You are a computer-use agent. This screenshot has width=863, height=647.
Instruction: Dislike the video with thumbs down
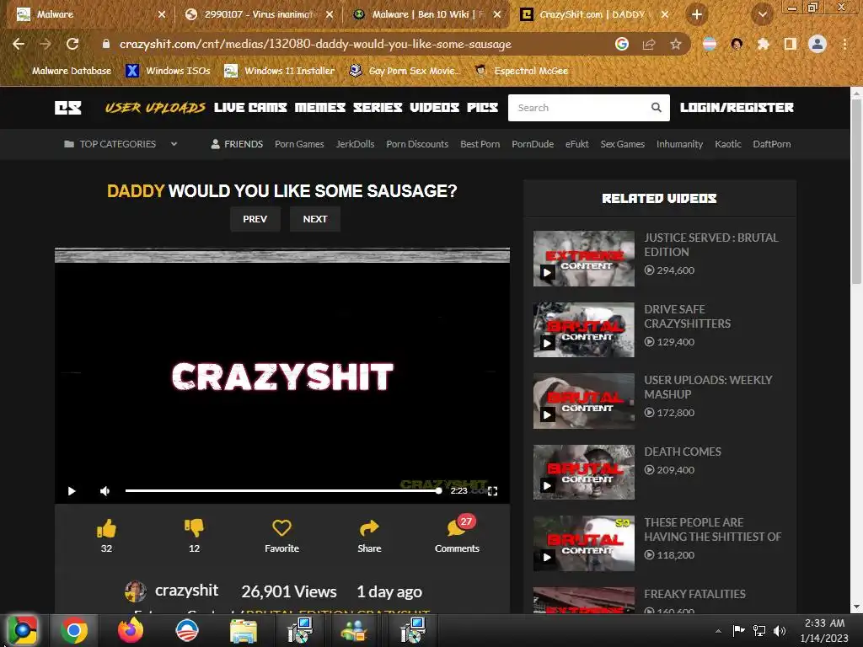(x=194, y=528)
